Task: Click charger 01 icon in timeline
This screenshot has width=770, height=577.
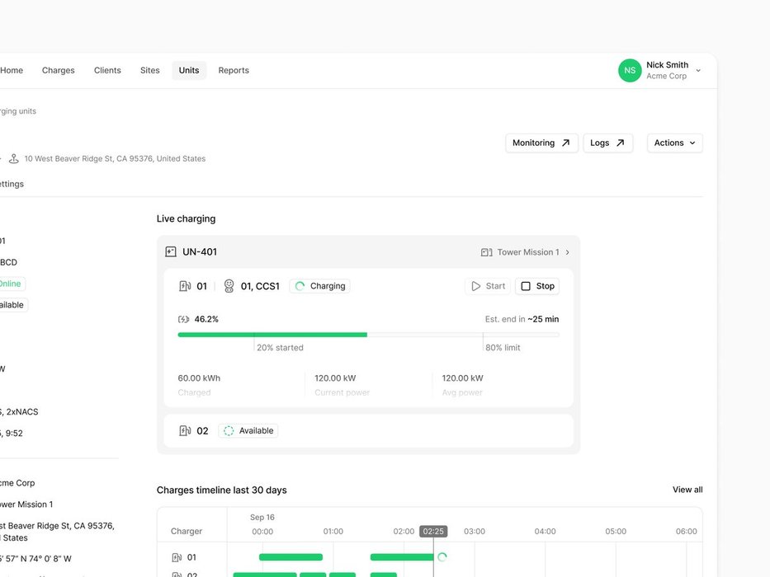Action: tap(177, 557)
